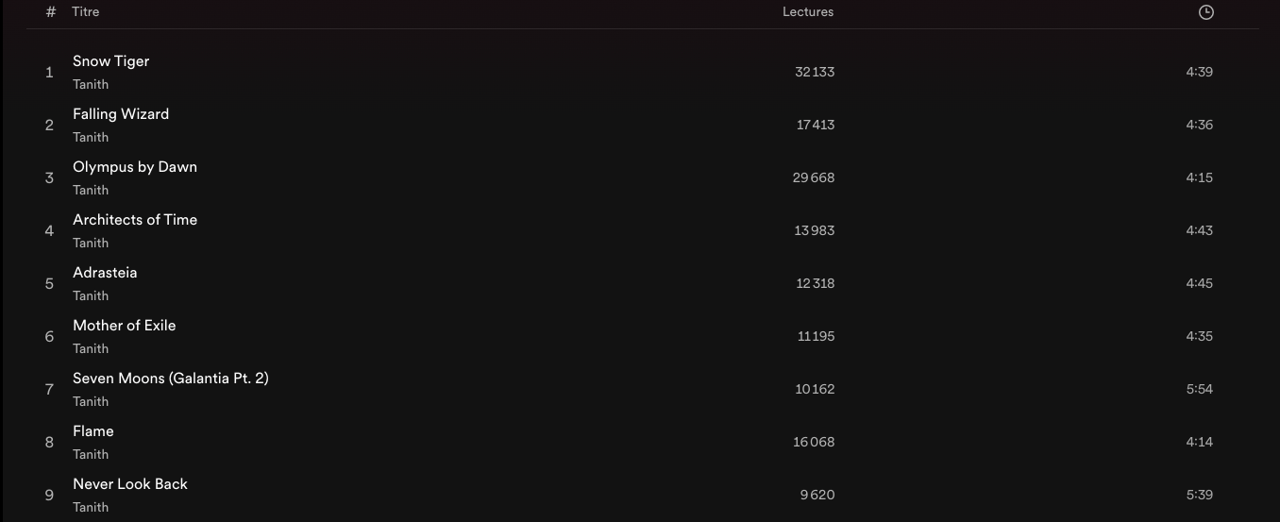Viewport: 1280px width, 522px height.
Task: Open Tanith artist link under Snow Tiger
Action: click(91, 84)
